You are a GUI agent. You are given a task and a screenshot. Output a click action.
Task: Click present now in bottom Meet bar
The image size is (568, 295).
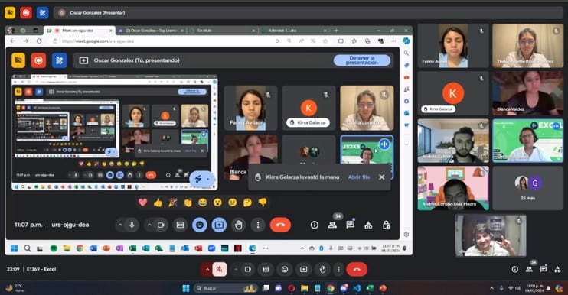pyautogui.click(x=304, y=269)
